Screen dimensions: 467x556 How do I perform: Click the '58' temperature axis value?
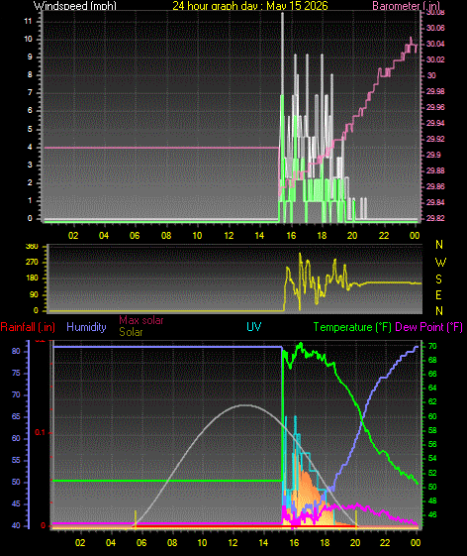pyautogui.click(x=432, y=430)
